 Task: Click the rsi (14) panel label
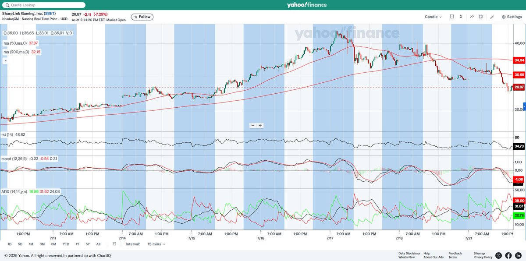pos(7,134)
